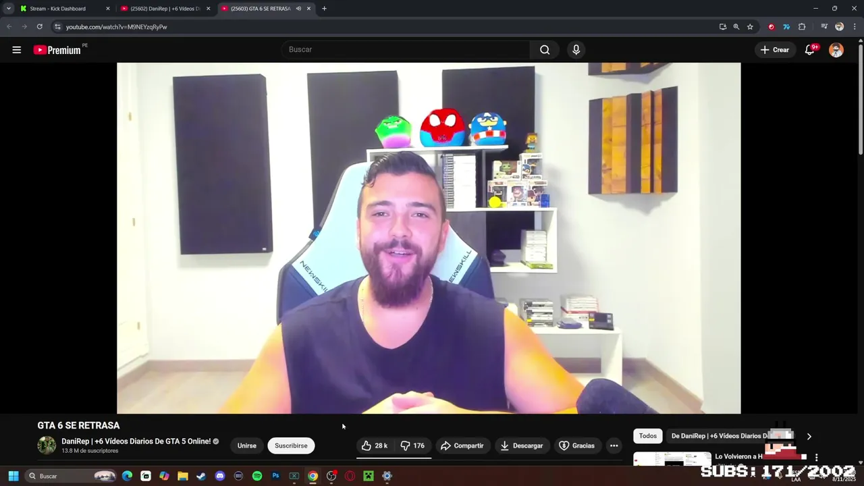The image size is (864, 486).
Task: Click the Windows taskbar Buscar box
Action: (x=71, y=476)
